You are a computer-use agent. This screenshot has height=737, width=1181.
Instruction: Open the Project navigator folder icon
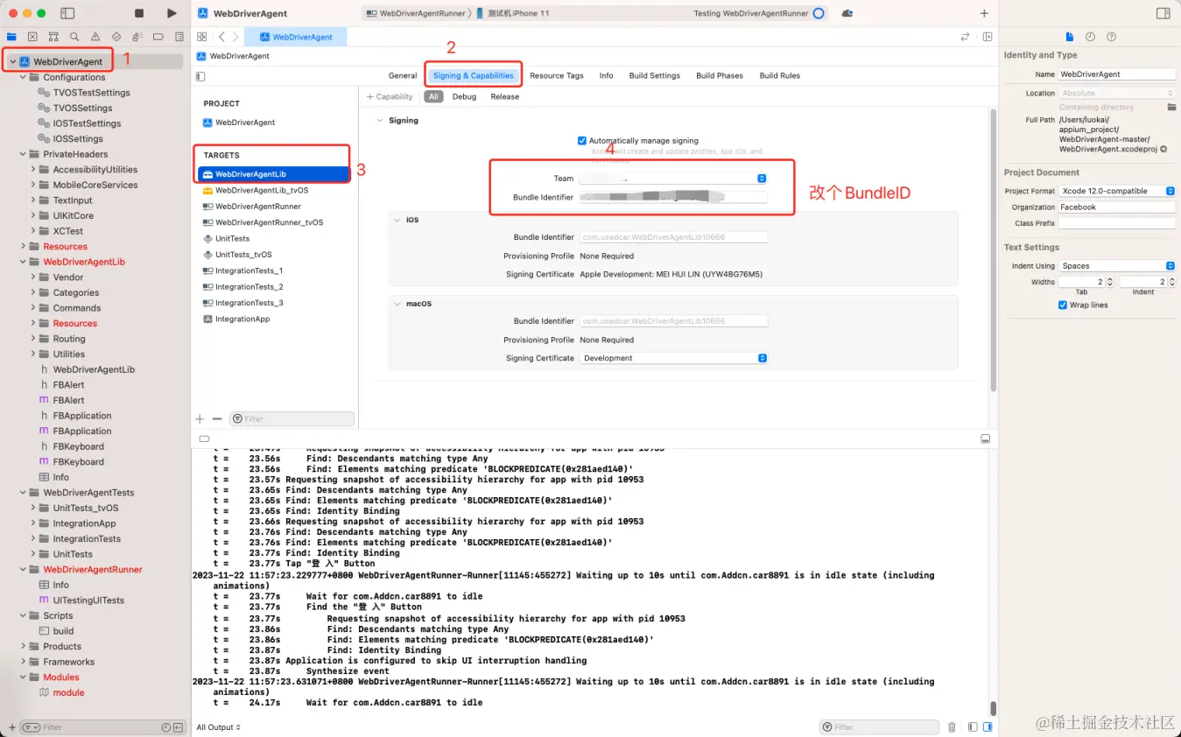click(11, 37)
